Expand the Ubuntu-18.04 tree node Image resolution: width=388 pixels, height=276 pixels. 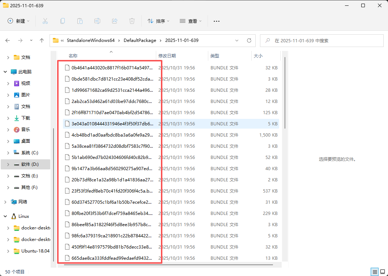click(8, 251)
